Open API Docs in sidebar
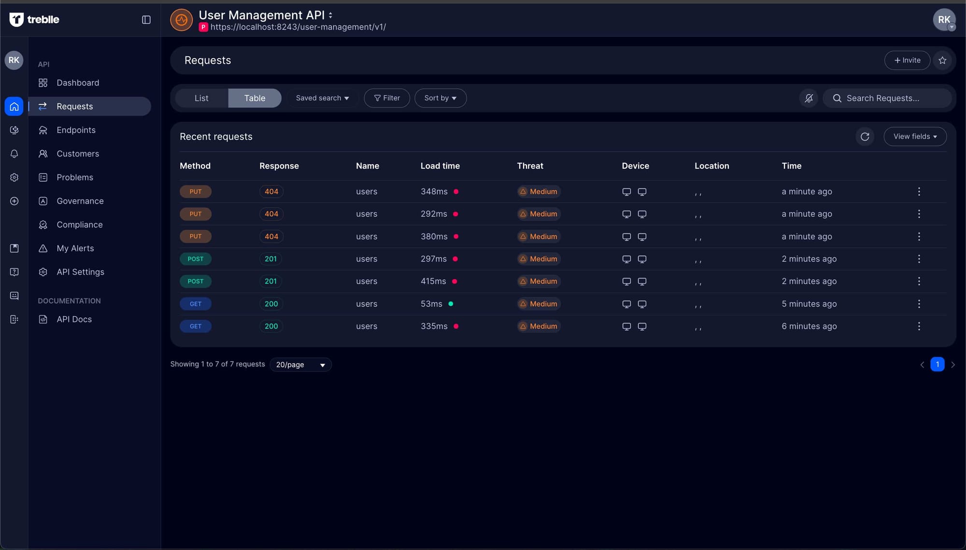 click(90, 319)
